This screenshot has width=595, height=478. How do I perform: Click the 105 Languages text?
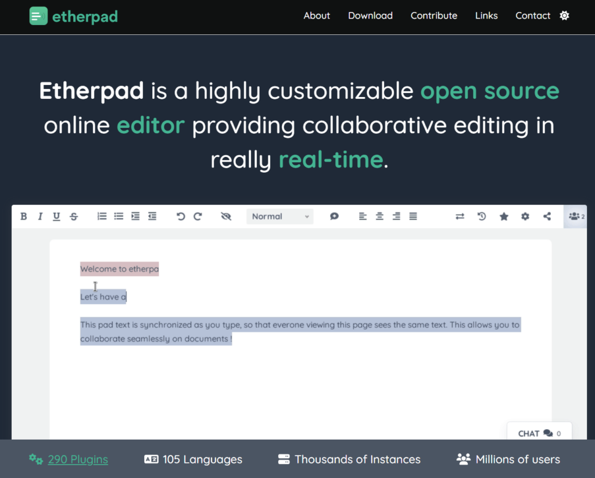pos(202,459)
